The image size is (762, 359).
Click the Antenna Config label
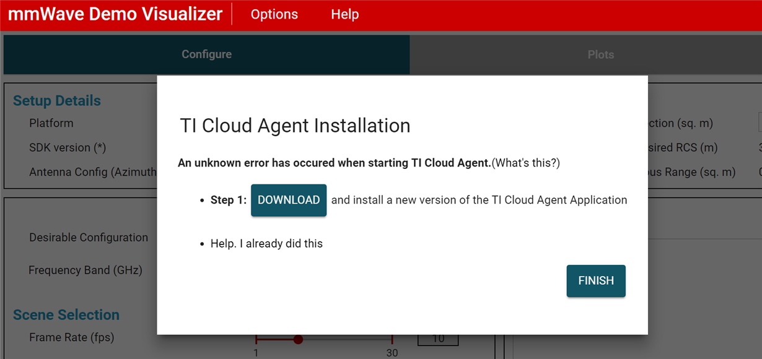click(x=93, y=172)
